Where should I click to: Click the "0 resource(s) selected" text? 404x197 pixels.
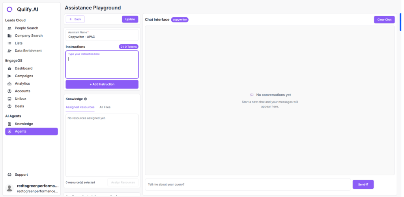[x=80, y=182]
